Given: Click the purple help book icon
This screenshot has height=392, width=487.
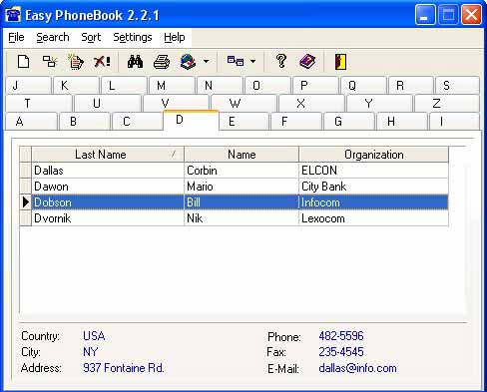Looking at the screenshot, I should pyautogui.click(x=307, y=62).
